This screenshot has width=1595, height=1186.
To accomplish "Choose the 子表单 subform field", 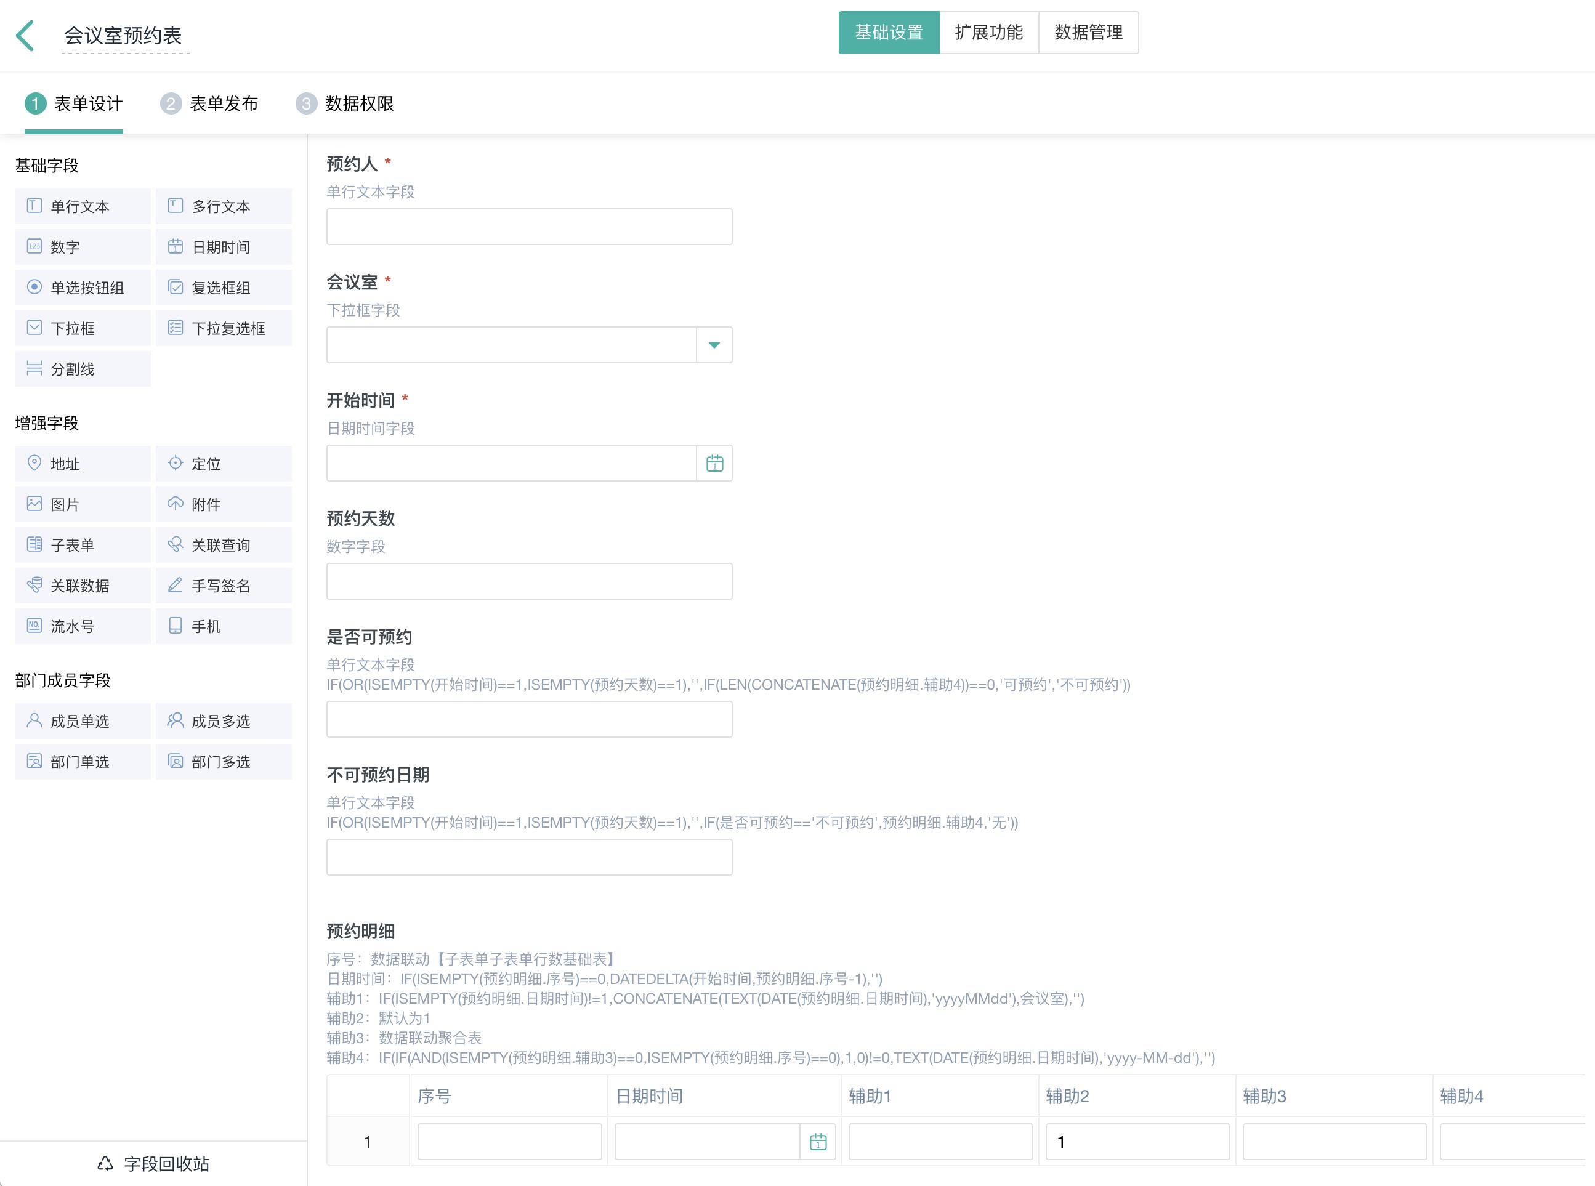I will (x=82, y=545).
